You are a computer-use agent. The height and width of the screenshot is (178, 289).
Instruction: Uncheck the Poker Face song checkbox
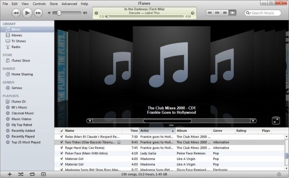click(x=61, y=153)
